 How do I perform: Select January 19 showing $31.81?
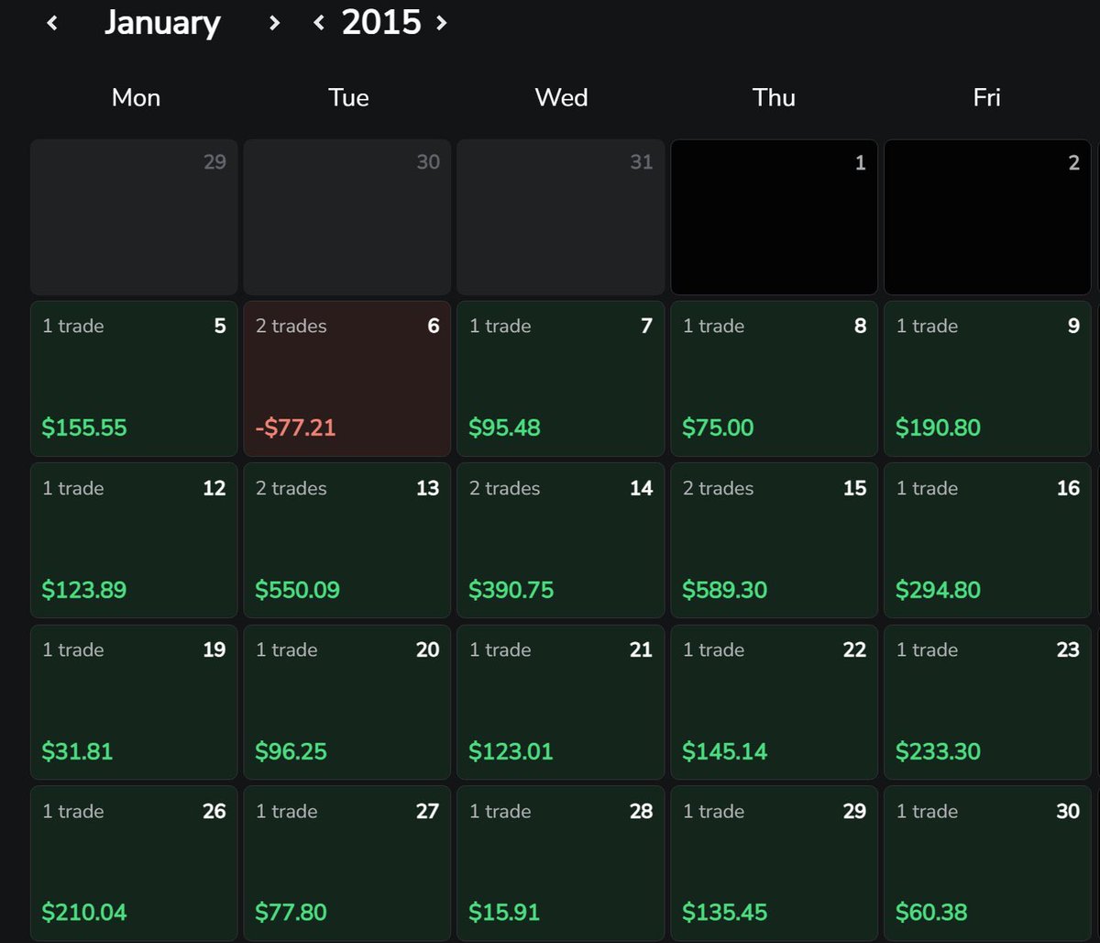[134, 702]
